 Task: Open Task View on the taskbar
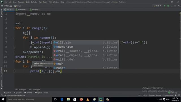coord(55,99)
